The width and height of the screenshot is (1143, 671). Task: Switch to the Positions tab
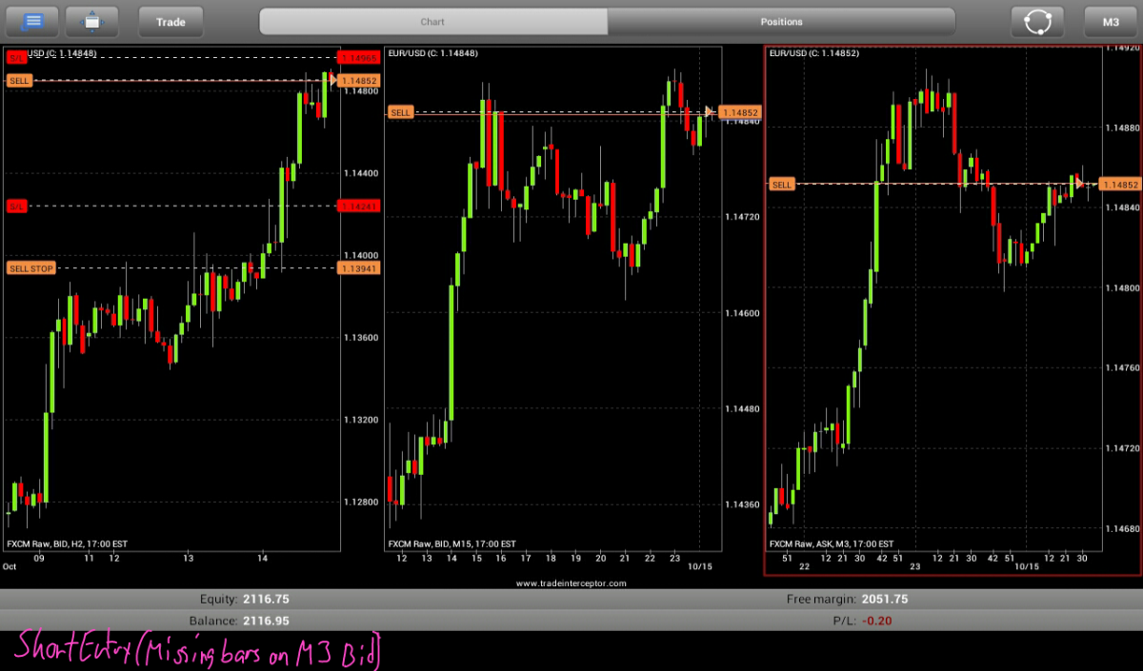click(x=781, y=21)
